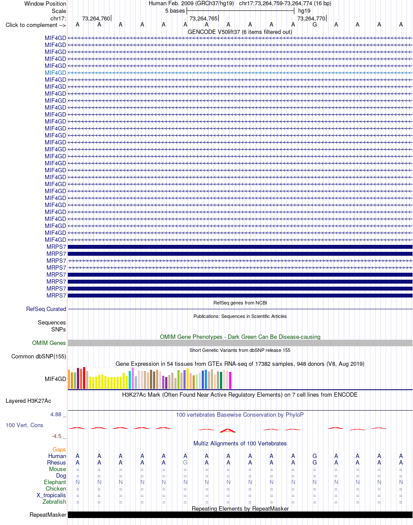Click the Dog alignment row label

tap(60, 475)
